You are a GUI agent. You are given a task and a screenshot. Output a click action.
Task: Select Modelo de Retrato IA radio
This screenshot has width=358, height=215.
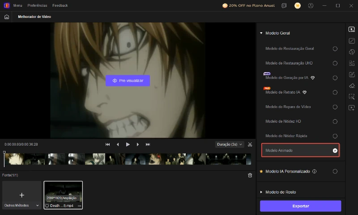coord(335,92)
